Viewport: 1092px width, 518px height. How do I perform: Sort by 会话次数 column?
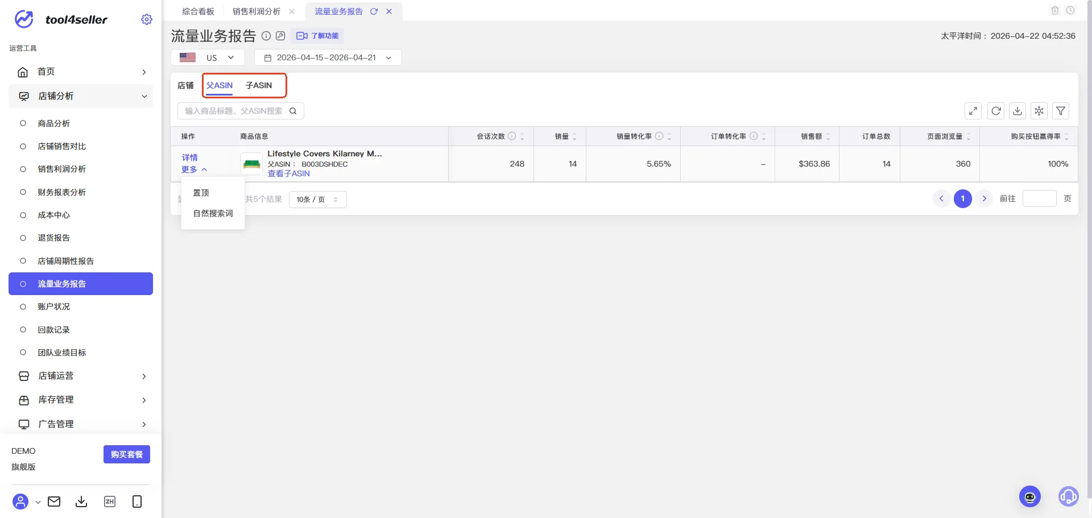click(x=522, y=136)
